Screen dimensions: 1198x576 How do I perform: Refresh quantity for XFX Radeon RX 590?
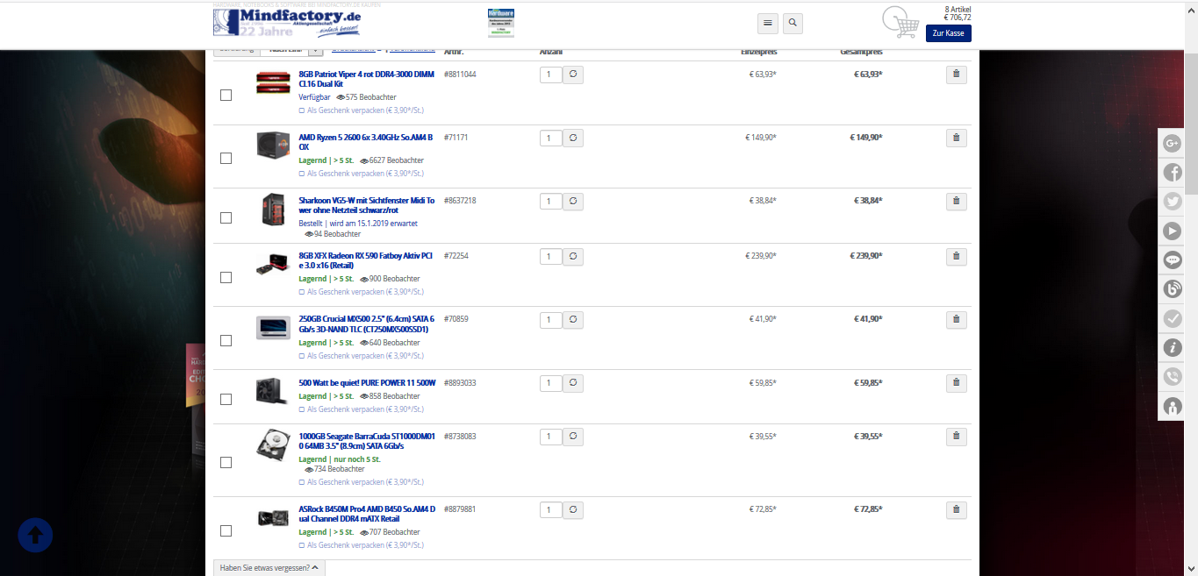pos(573,257)
